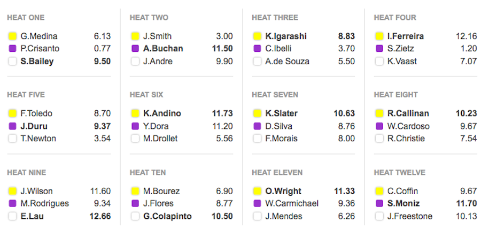This screenshot has height=229, width=481.
Task: Click the Heat Four heading
Action: [x=395, y=18]
